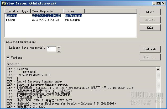This screenshot has height=109, width=167.
Task: Uncheck the Verbose checkbox
Action: [8, 58]
